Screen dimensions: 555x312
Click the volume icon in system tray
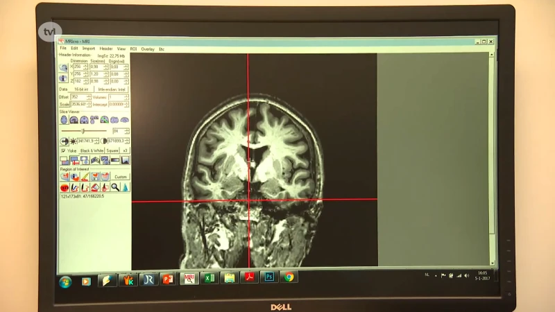click(467, 275)
